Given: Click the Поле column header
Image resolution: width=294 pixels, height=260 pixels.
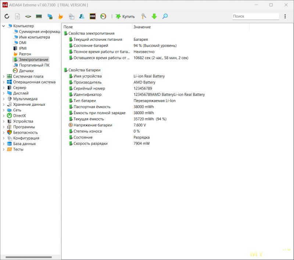Looking at the screenshot, I should click(x=97, y=27).
